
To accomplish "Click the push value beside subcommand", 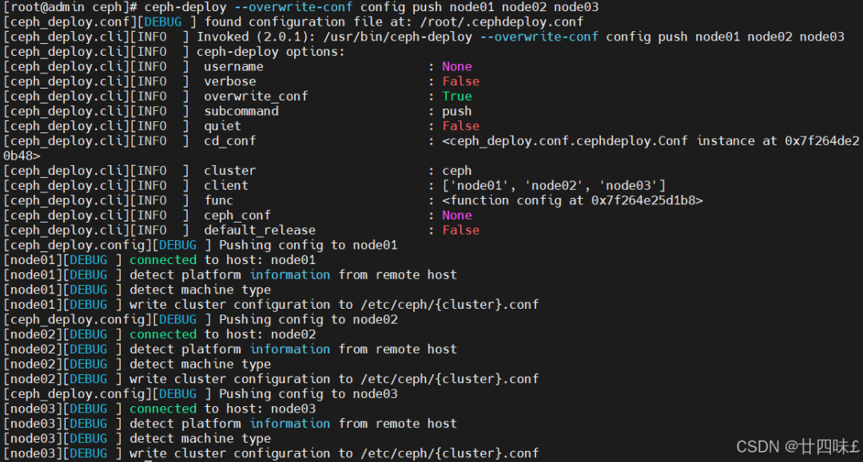I will pyautogui.click(x=457, y=112).
